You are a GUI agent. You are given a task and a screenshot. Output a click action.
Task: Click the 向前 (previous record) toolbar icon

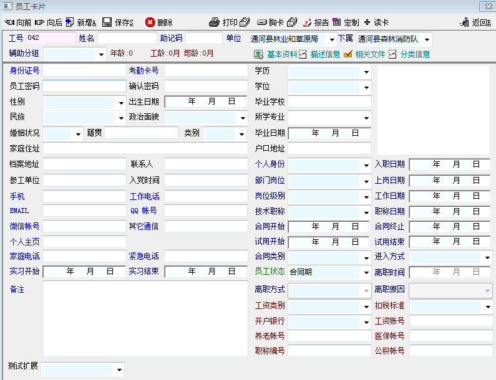[x=9, y=22]
